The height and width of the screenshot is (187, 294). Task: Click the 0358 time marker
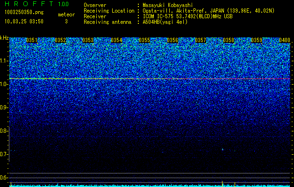pyautogui.click(x=229, y=40)
